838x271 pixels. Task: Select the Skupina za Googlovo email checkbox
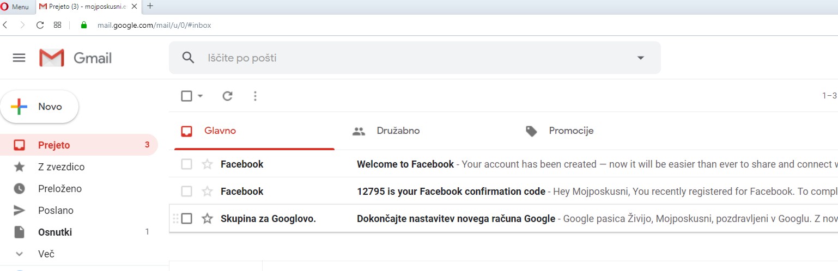186,219
